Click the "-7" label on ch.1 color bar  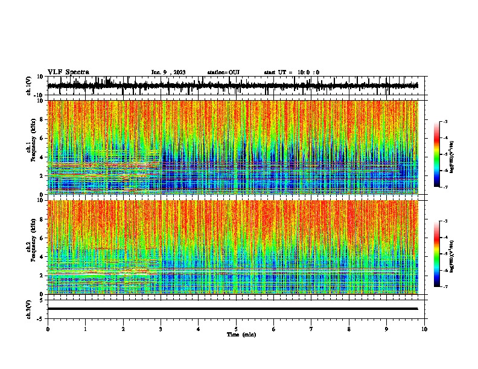click(445, 187)
